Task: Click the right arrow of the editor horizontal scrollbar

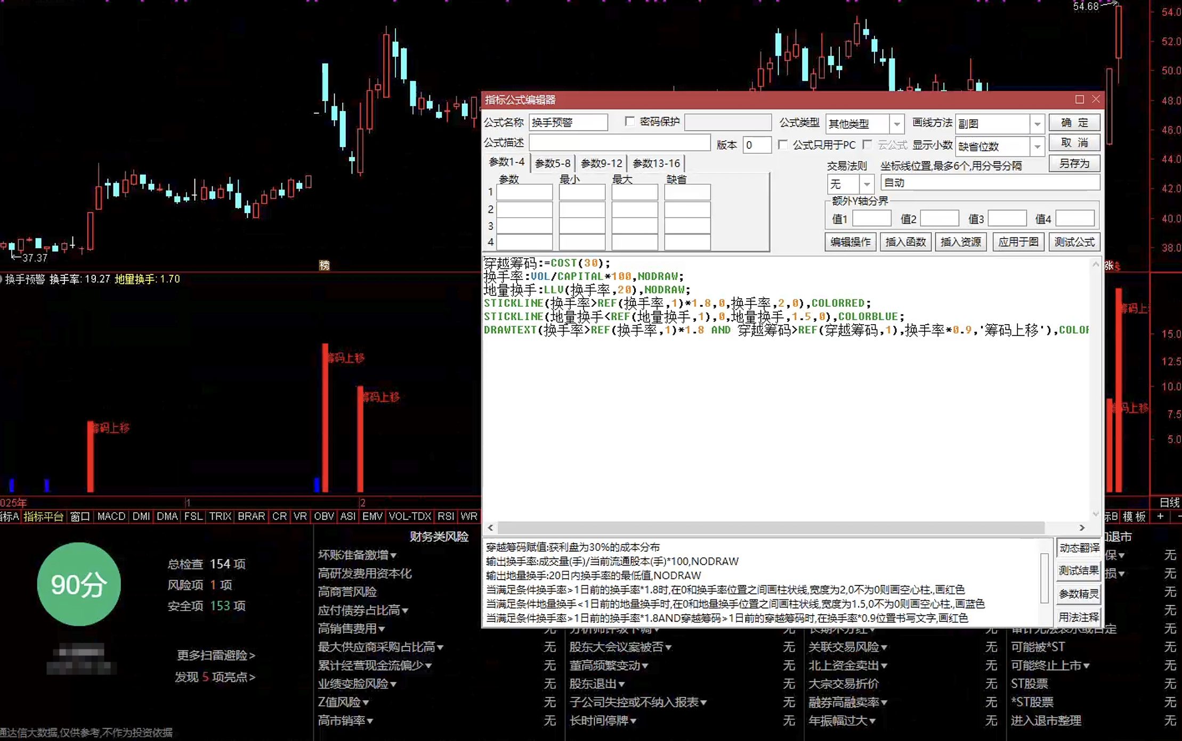Action: coord(1082,528)
